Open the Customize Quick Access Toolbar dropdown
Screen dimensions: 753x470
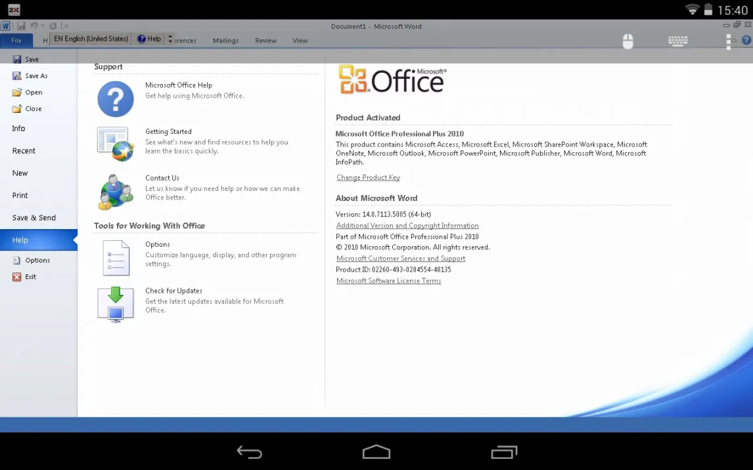(x=66, y=26)
